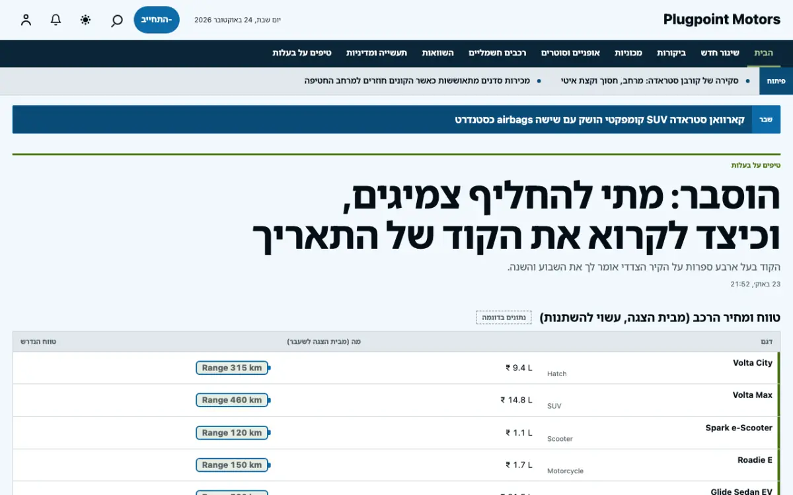Open the notifications bell
The width and height of the screenshot is (793, 495).
pyautogui.click(x=56, y=20)
